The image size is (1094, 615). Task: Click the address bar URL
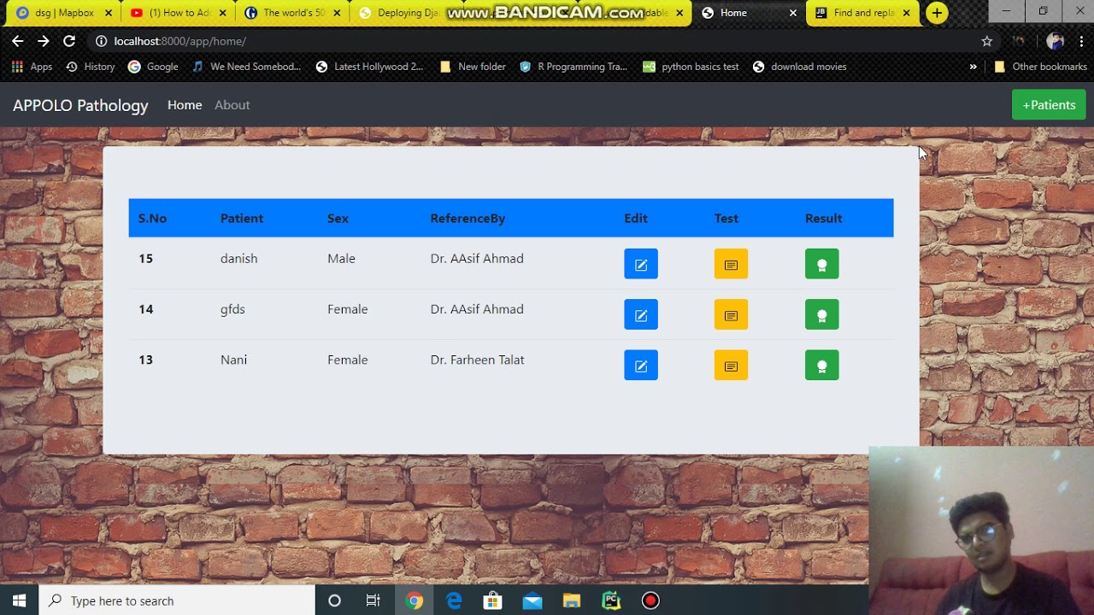[179, 41]
